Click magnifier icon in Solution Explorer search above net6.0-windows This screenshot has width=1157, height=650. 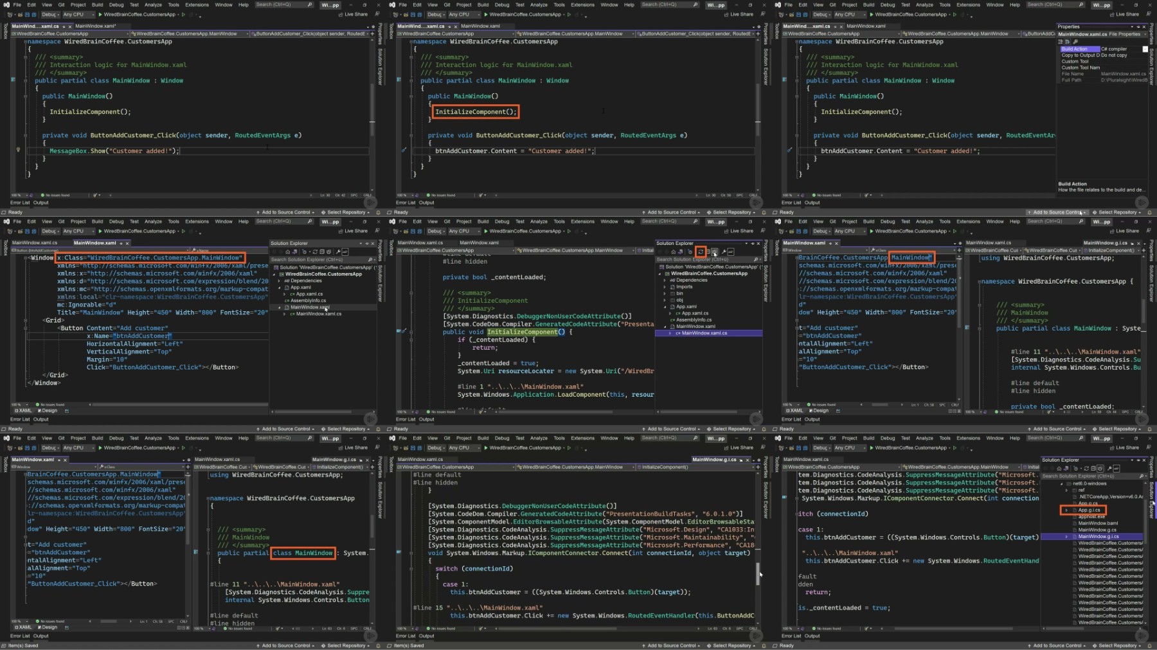(x=1142, y=476)
